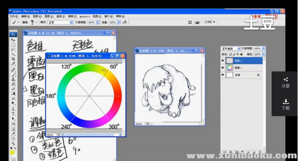Open the tool preset picker arrow
The width and height of the screenshot is (298, 161).
(18, 22)
